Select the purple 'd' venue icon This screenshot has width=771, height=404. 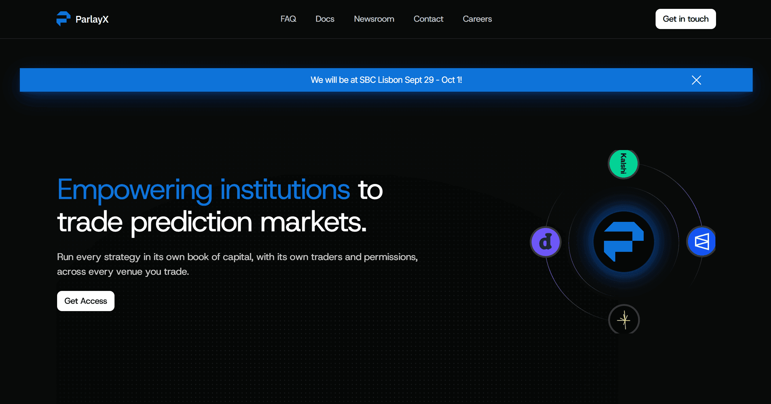click(545, 242)
